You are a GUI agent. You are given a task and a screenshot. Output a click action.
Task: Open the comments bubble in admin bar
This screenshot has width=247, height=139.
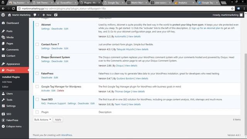[x=35, y=15]
